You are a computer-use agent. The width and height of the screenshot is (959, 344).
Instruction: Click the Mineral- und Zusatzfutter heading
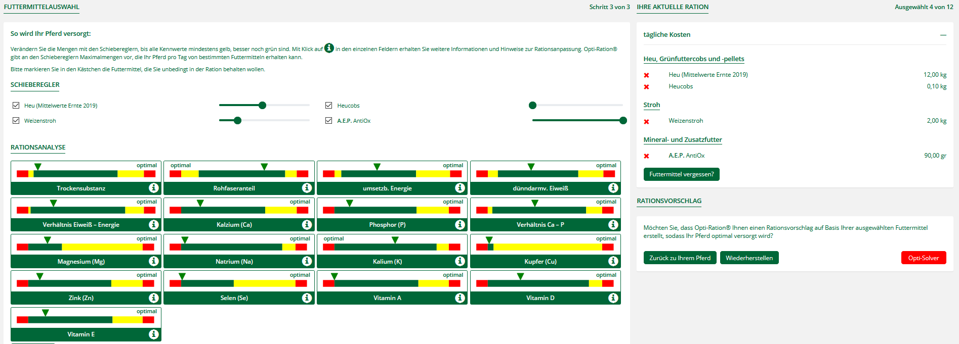click(682, 140)
